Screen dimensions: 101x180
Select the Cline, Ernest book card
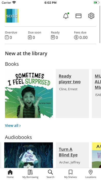click(x=72, y=94)
